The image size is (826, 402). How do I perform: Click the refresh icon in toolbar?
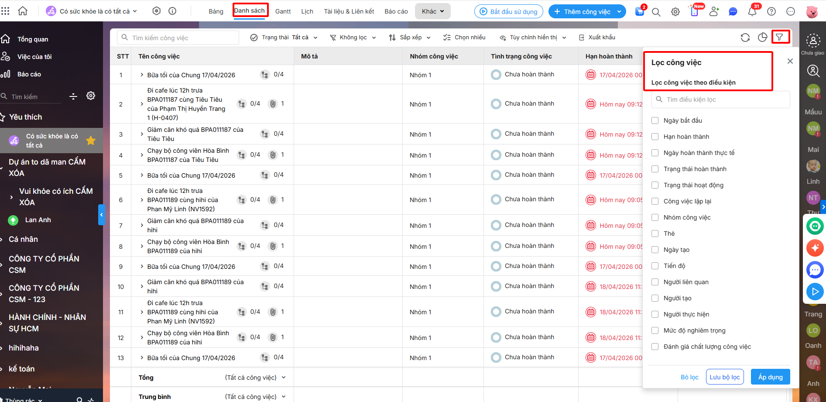click(745, 38)
